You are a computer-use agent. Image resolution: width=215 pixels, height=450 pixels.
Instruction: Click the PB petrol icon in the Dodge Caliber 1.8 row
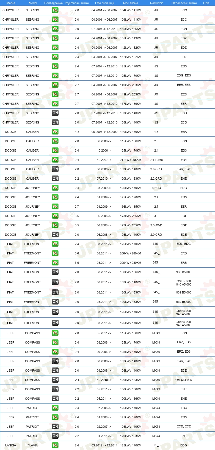click(55, 132)
